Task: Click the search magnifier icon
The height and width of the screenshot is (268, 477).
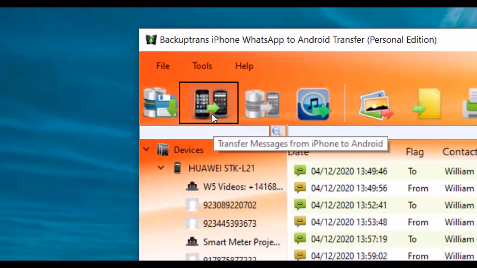Action: pos(277,131)
